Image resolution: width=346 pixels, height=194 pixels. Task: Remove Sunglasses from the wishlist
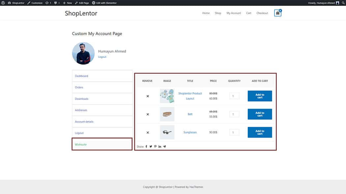[x=148, y=133]
